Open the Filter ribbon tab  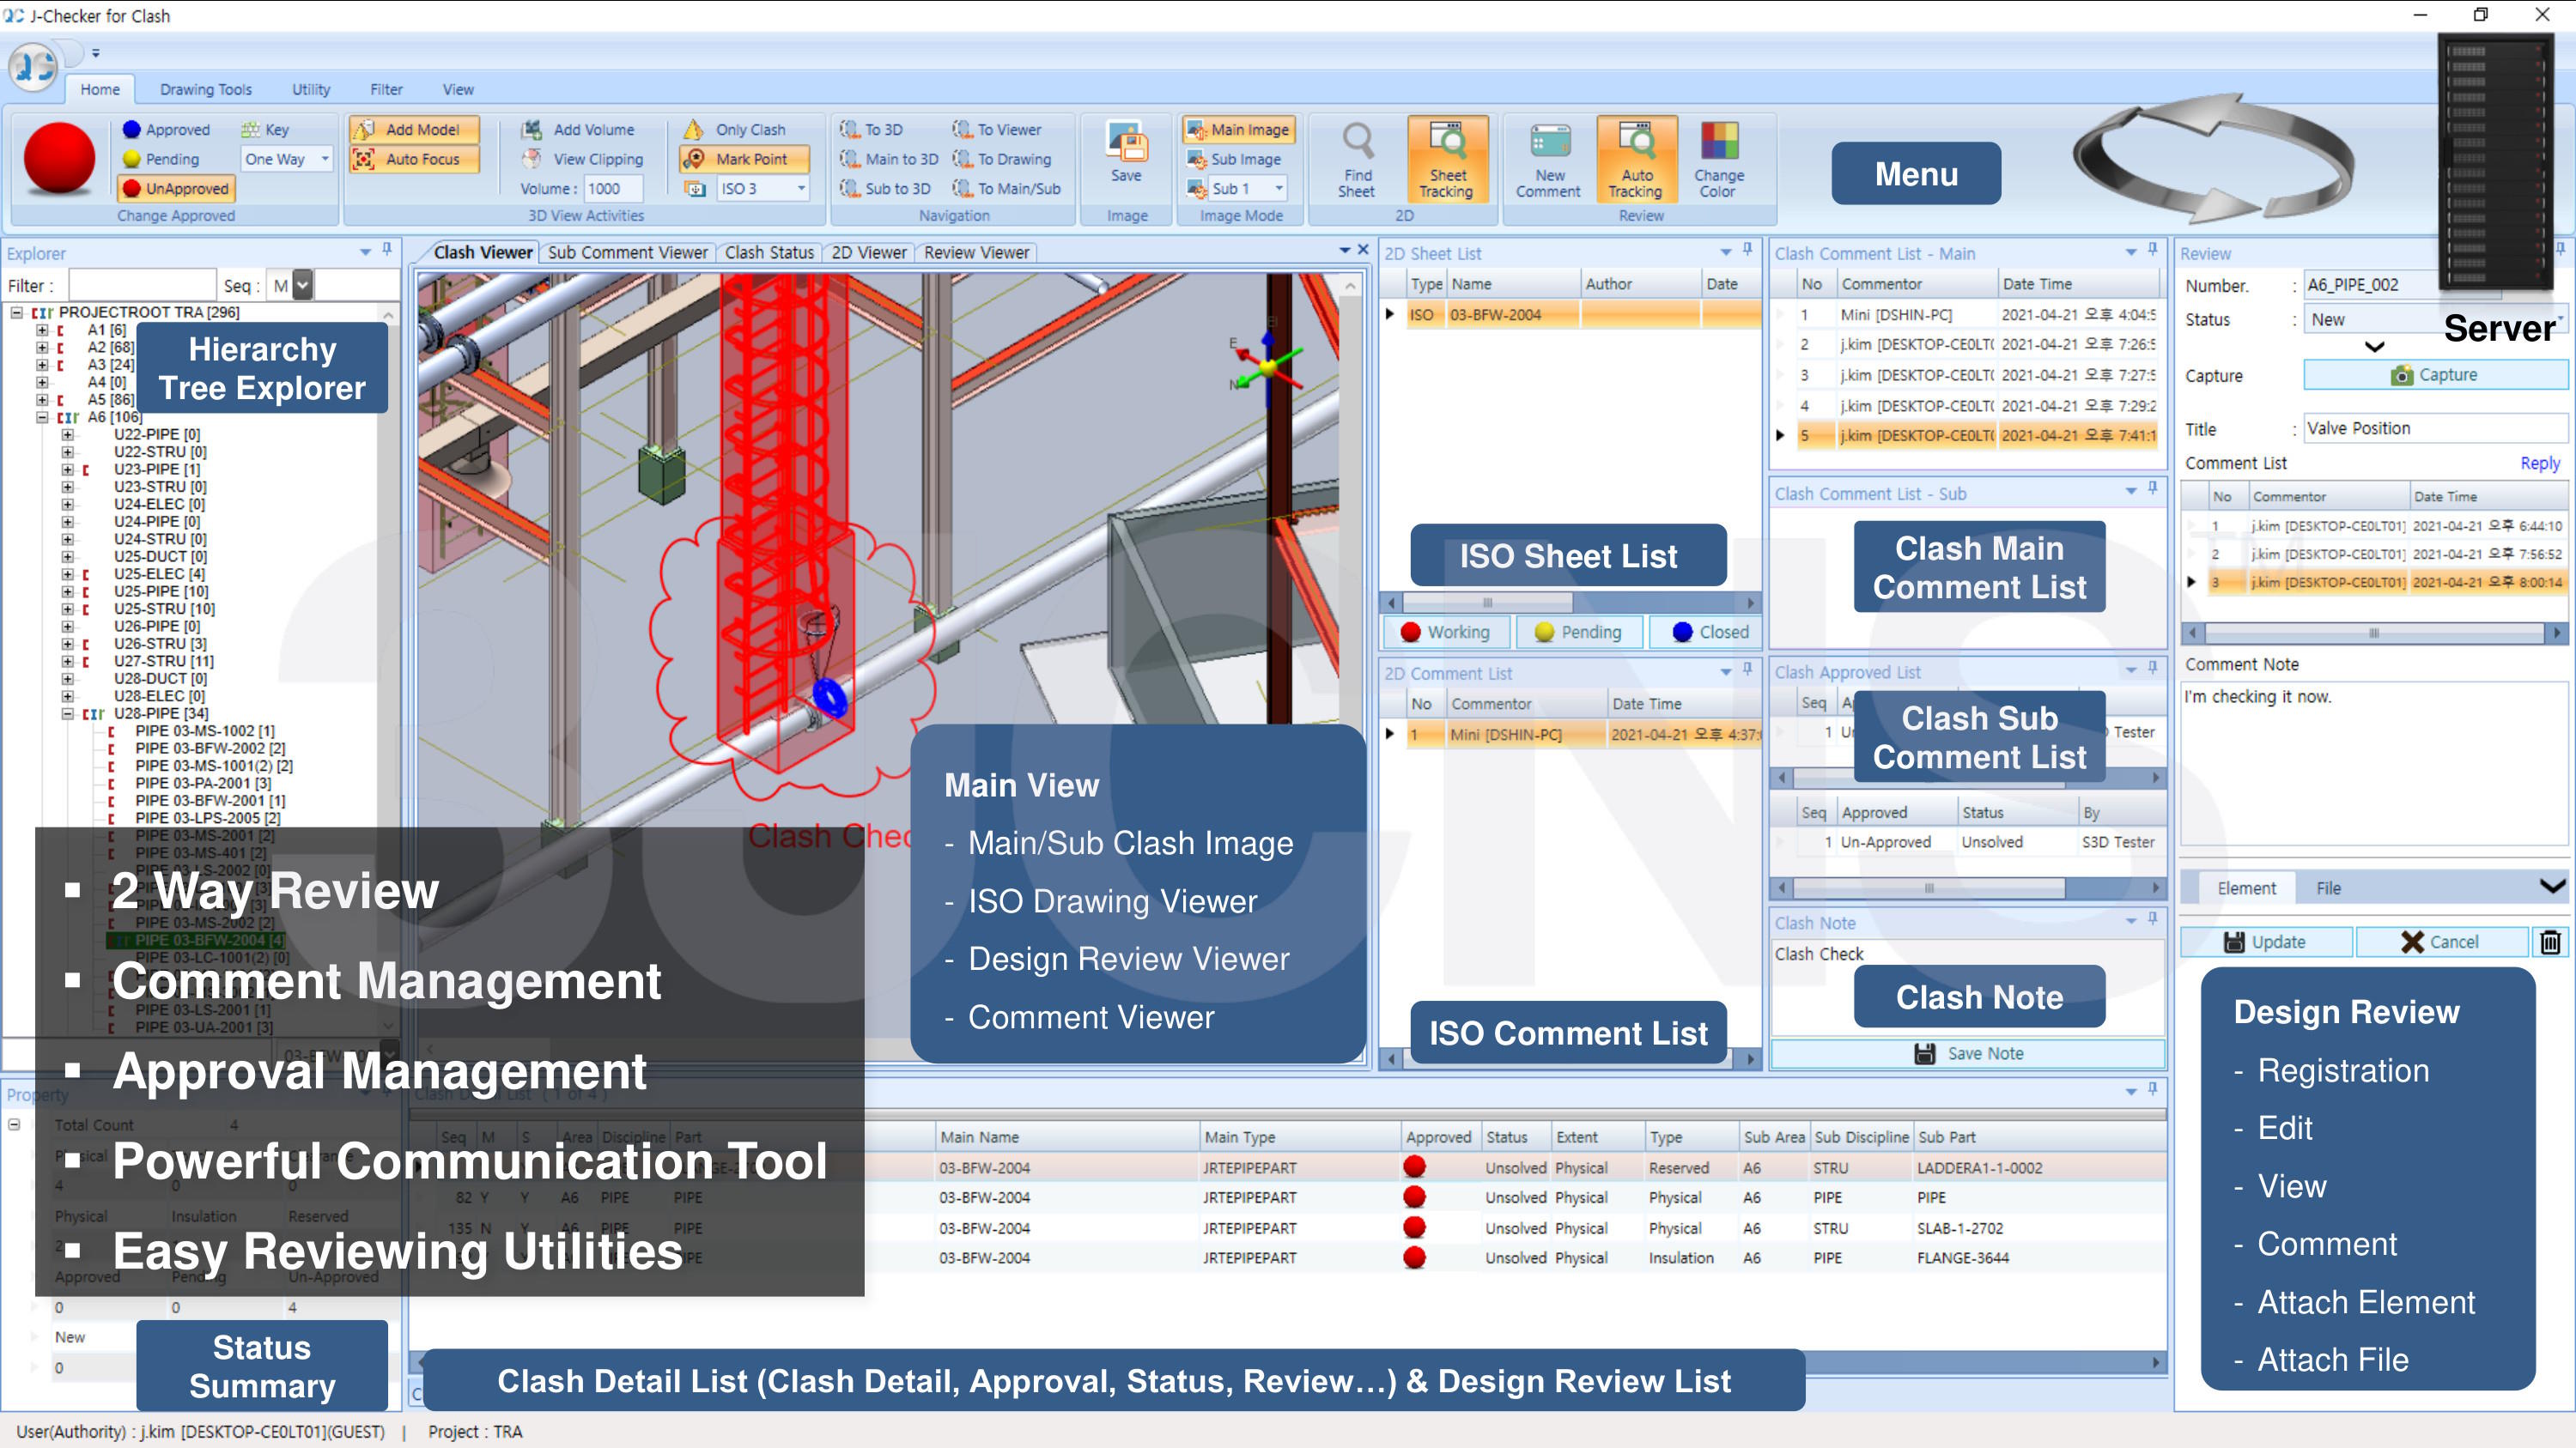click(386, 89)
